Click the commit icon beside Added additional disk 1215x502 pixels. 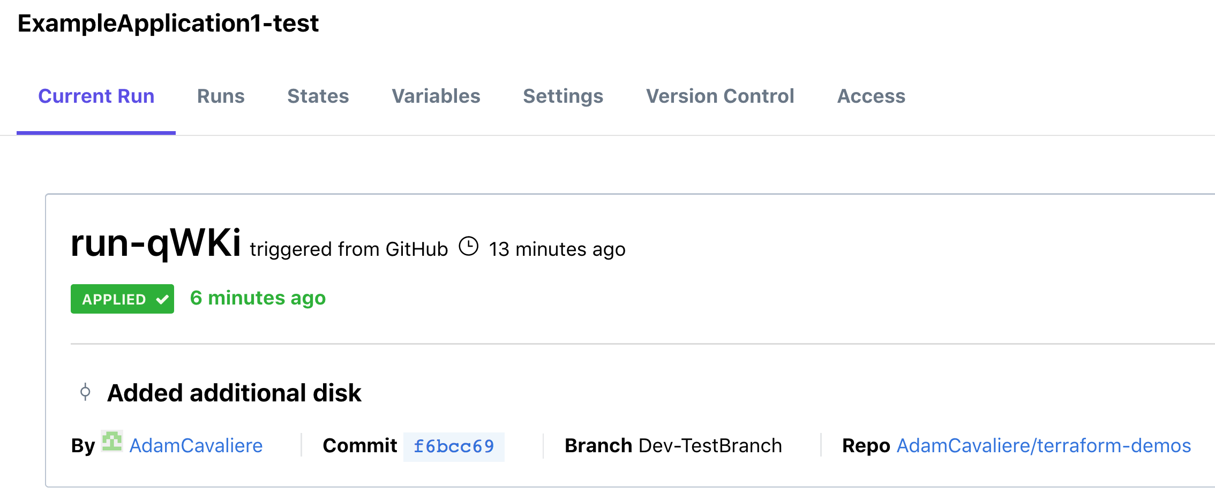point(85,392)
